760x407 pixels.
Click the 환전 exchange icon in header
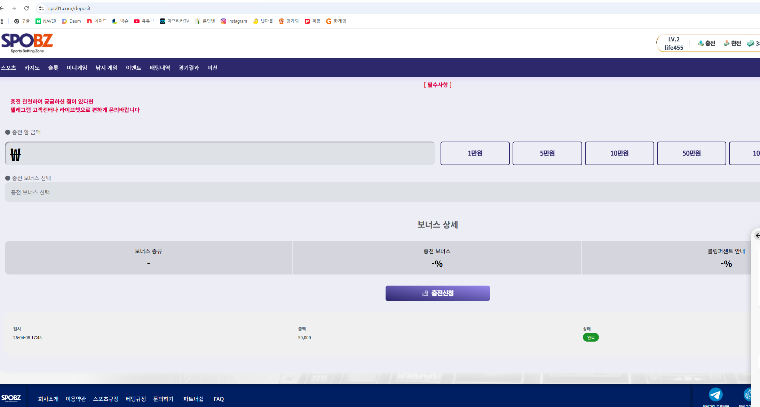[x=727, y=43]
